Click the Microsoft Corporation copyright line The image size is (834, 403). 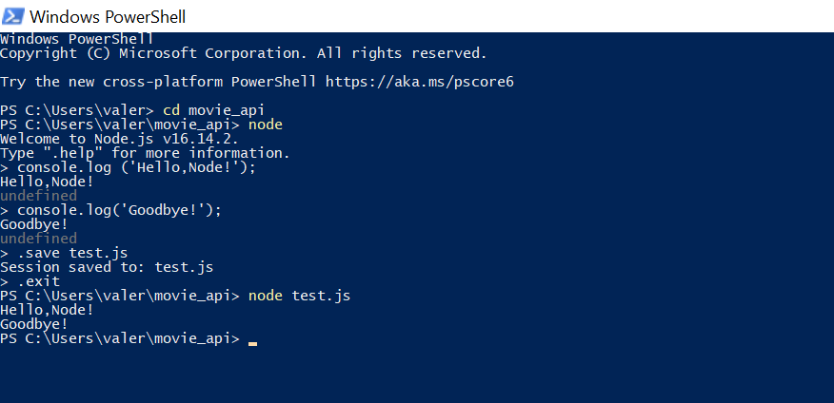point(244,53)
